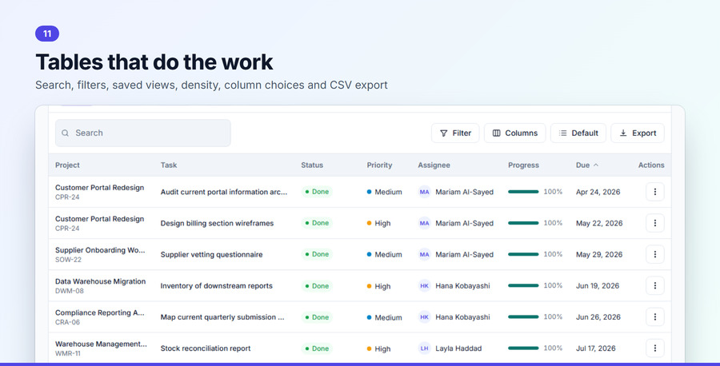Open the Default density menu
The height and width of the screenshot is (366, 720).
tap(578, 133)
